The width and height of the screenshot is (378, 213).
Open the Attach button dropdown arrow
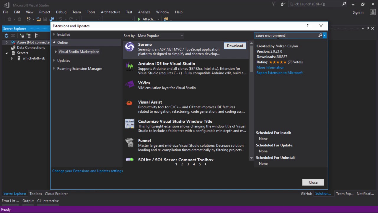click(x=158, y=19)
